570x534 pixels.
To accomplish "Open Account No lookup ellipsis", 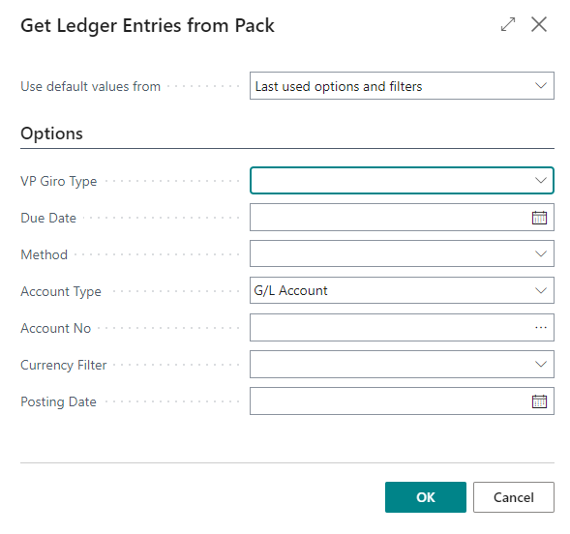I will click(x=541, y=328).
